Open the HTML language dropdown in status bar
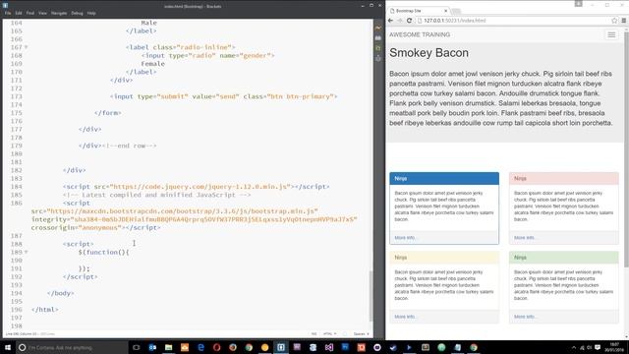Viewport: 629px width, 354px height. (329, 334)
